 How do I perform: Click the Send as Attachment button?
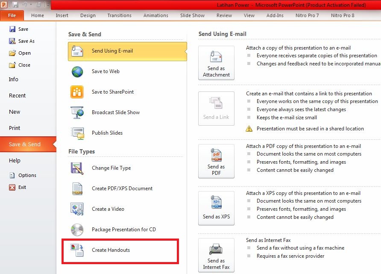(x=216, y=63)
